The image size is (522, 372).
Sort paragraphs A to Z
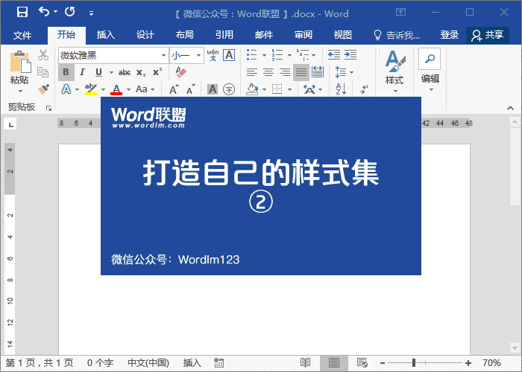341,89
